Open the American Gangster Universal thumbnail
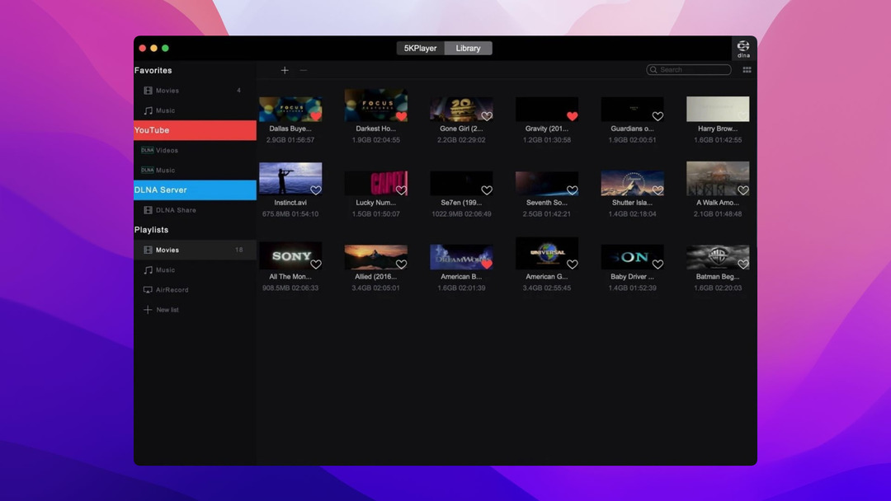891x501 pixels. tap(547, 253)
